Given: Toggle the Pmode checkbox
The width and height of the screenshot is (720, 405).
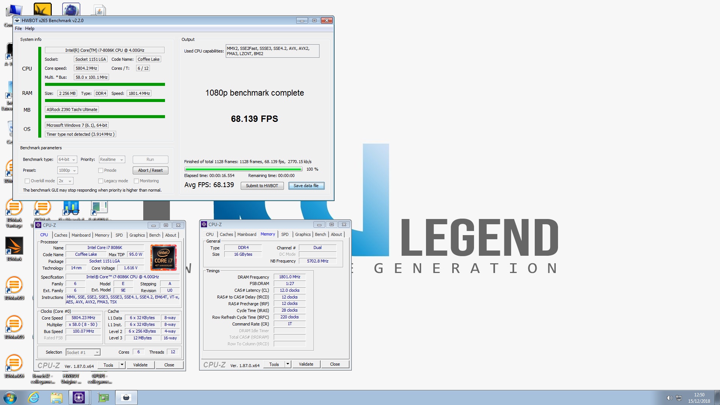Looking at the screenshot, I should pyautogui.click(x=100, y=170).
